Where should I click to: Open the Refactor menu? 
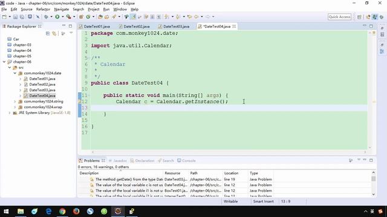tap(43, 10)
